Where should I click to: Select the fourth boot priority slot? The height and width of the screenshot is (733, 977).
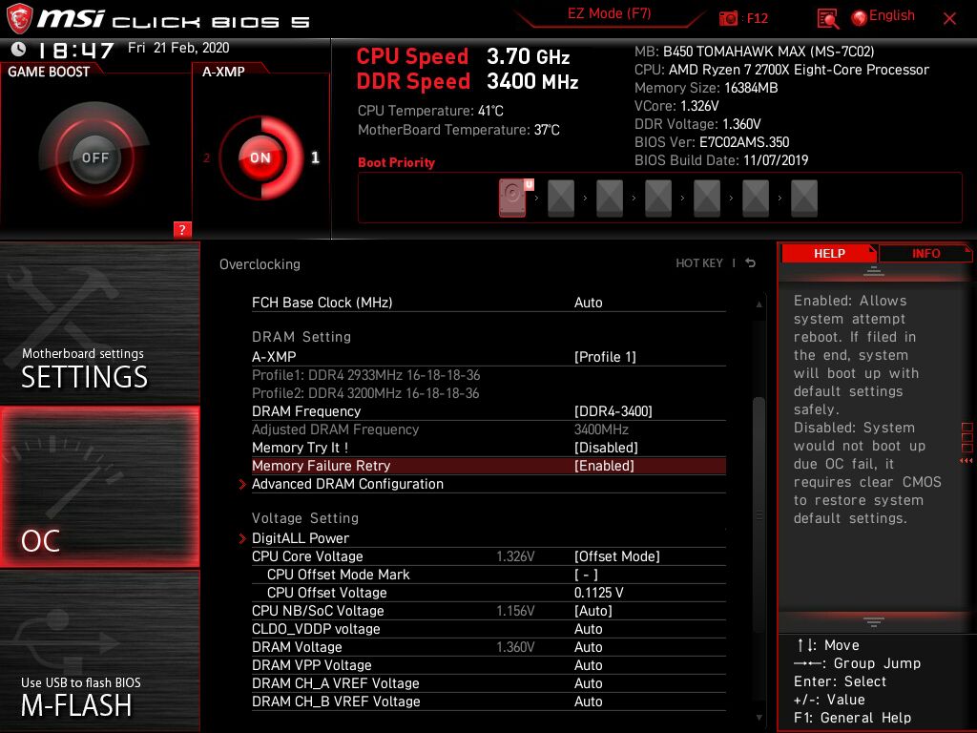658,199
